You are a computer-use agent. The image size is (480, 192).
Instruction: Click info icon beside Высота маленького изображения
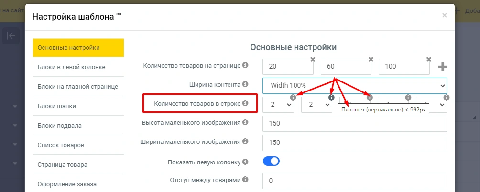[x=245, y=123]
